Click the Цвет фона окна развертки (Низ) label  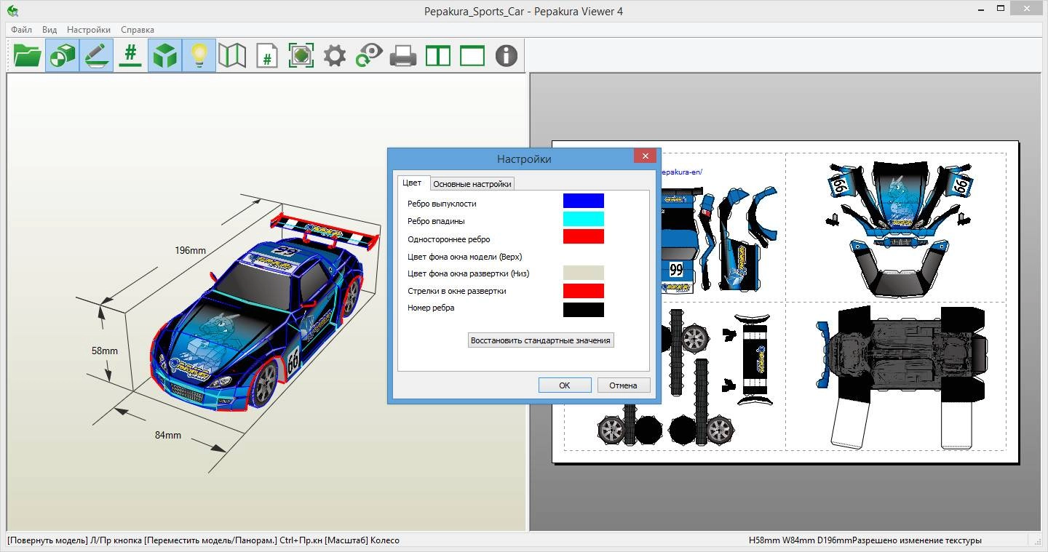(x=469, y=273)
